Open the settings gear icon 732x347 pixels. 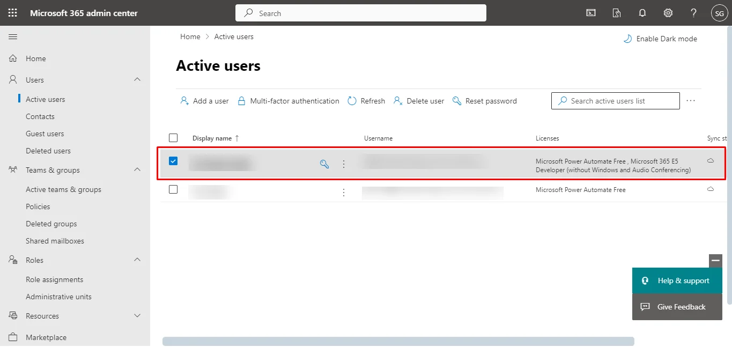click(668, 13)
